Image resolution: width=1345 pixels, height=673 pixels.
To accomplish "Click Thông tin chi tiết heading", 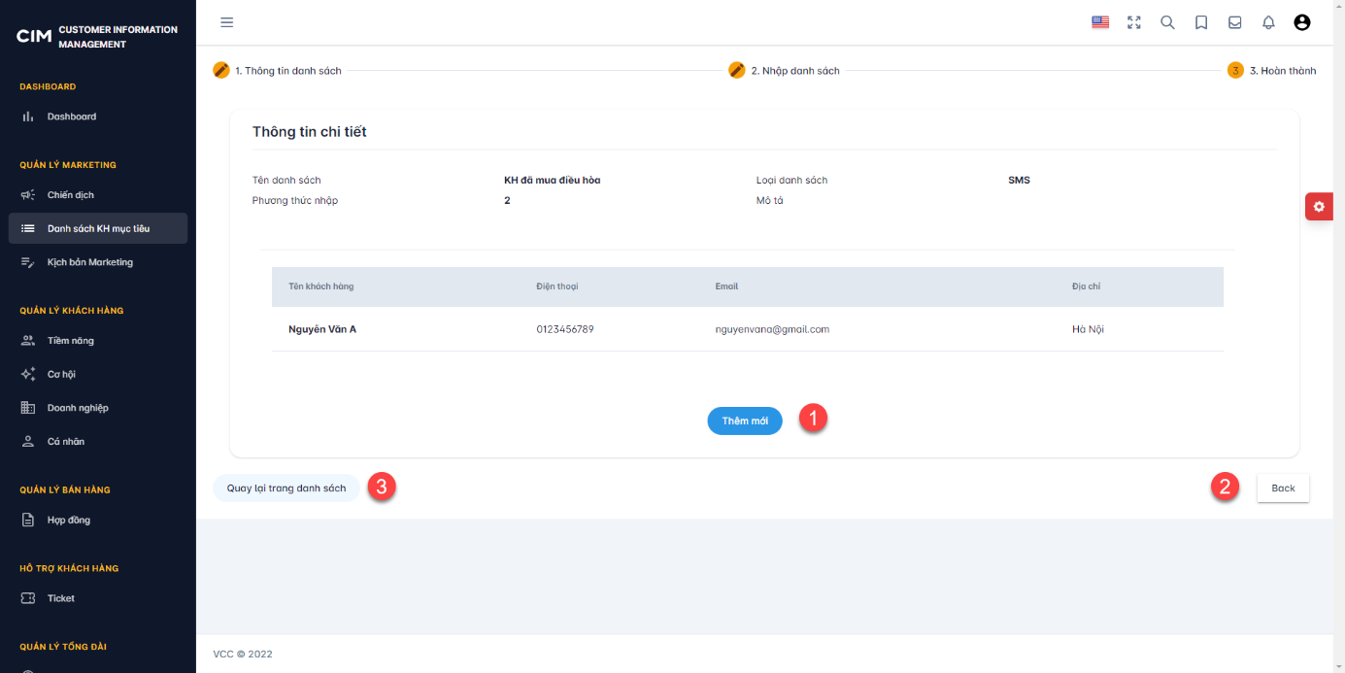I will click(x=310, y=132).
